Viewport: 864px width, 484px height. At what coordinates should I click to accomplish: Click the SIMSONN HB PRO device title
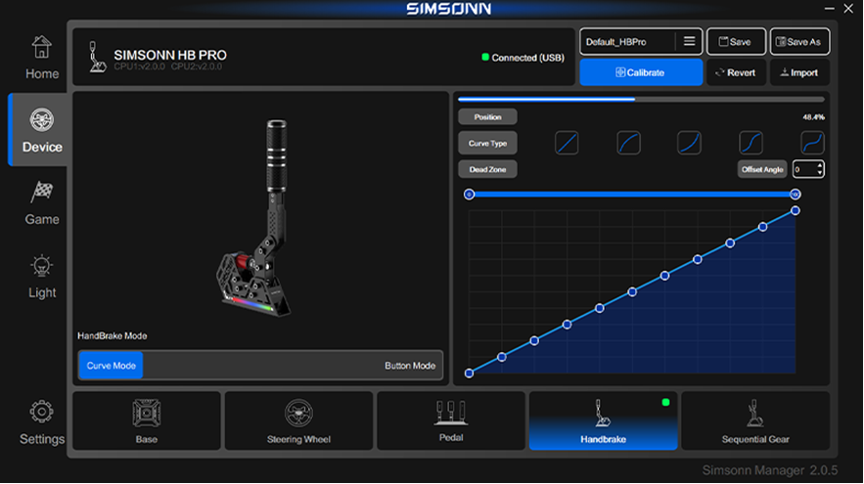pos(170,55)
